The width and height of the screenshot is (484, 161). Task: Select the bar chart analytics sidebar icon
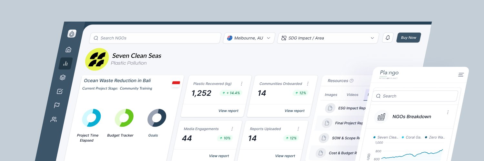66,63
